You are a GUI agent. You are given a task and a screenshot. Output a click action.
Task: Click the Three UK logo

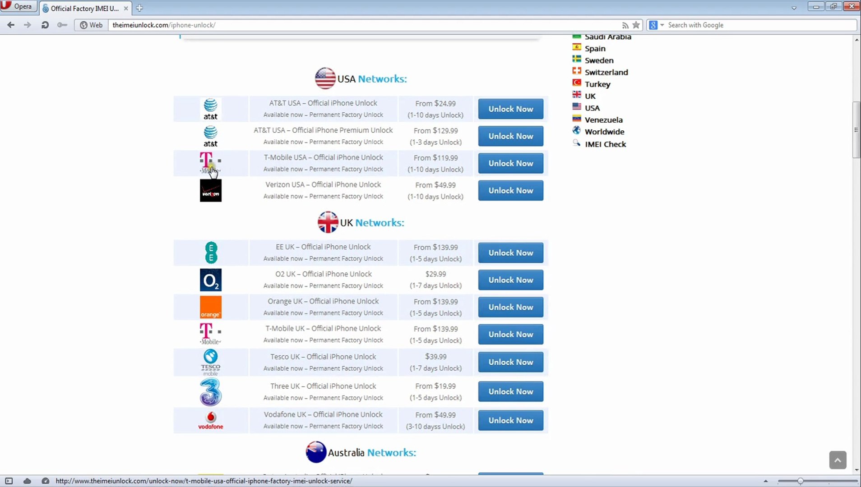(211, 392)
